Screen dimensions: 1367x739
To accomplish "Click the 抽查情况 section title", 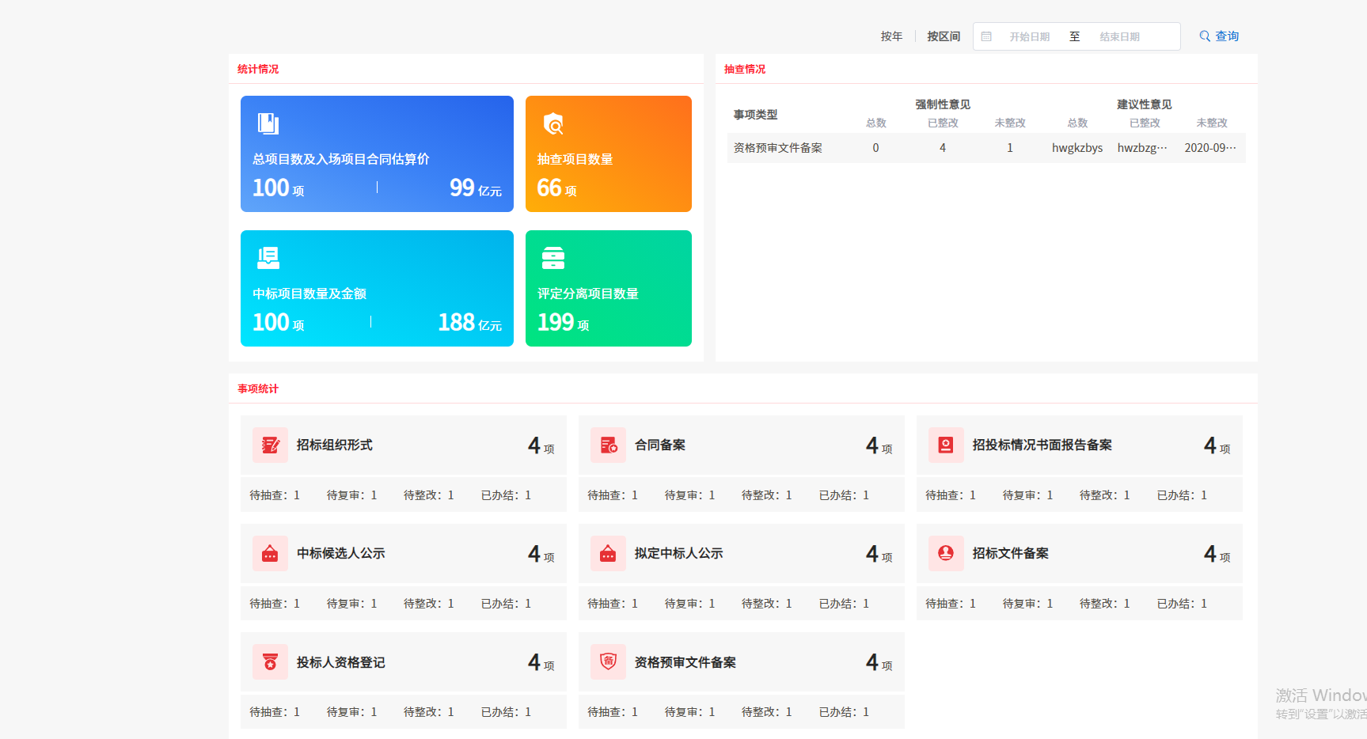I will coord(745,70).
